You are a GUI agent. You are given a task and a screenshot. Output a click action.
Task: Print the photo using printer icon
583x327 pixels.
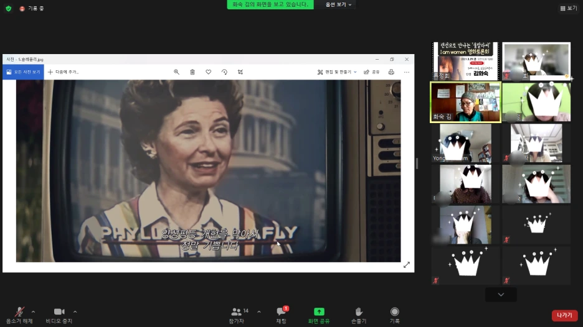391,72
